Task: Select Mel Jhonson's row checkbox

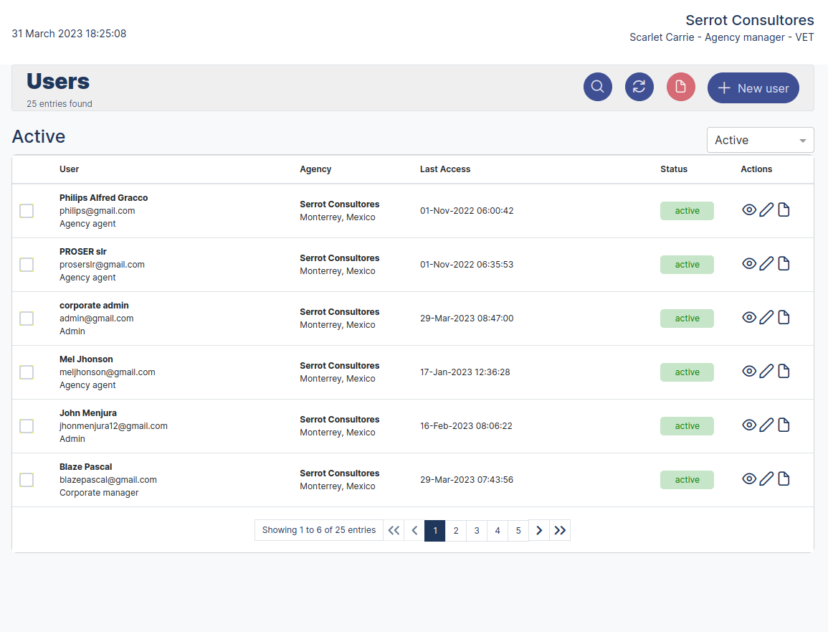Action: pos(27,372)
